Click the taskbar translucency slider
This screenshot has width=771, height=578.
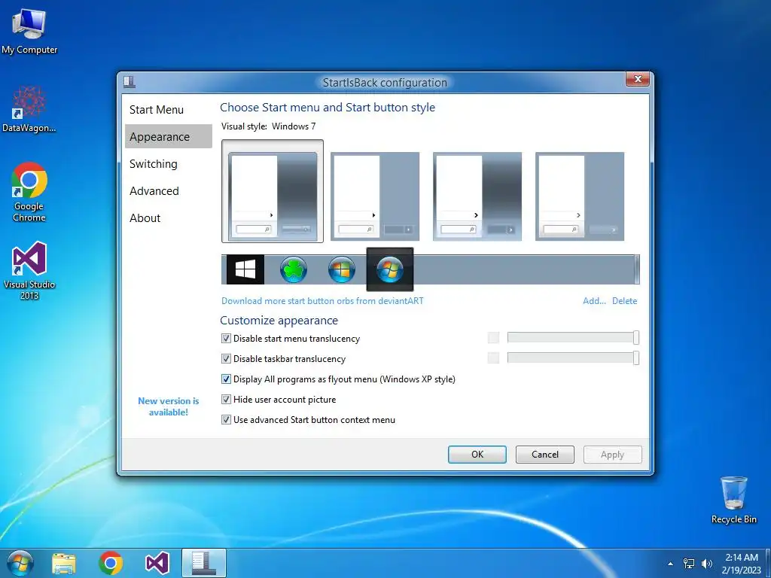tap(573, 357)
